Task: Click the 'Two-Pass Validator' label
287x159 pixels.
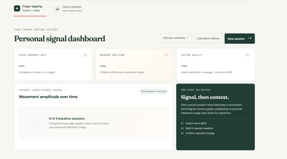Action: [195, 90]
